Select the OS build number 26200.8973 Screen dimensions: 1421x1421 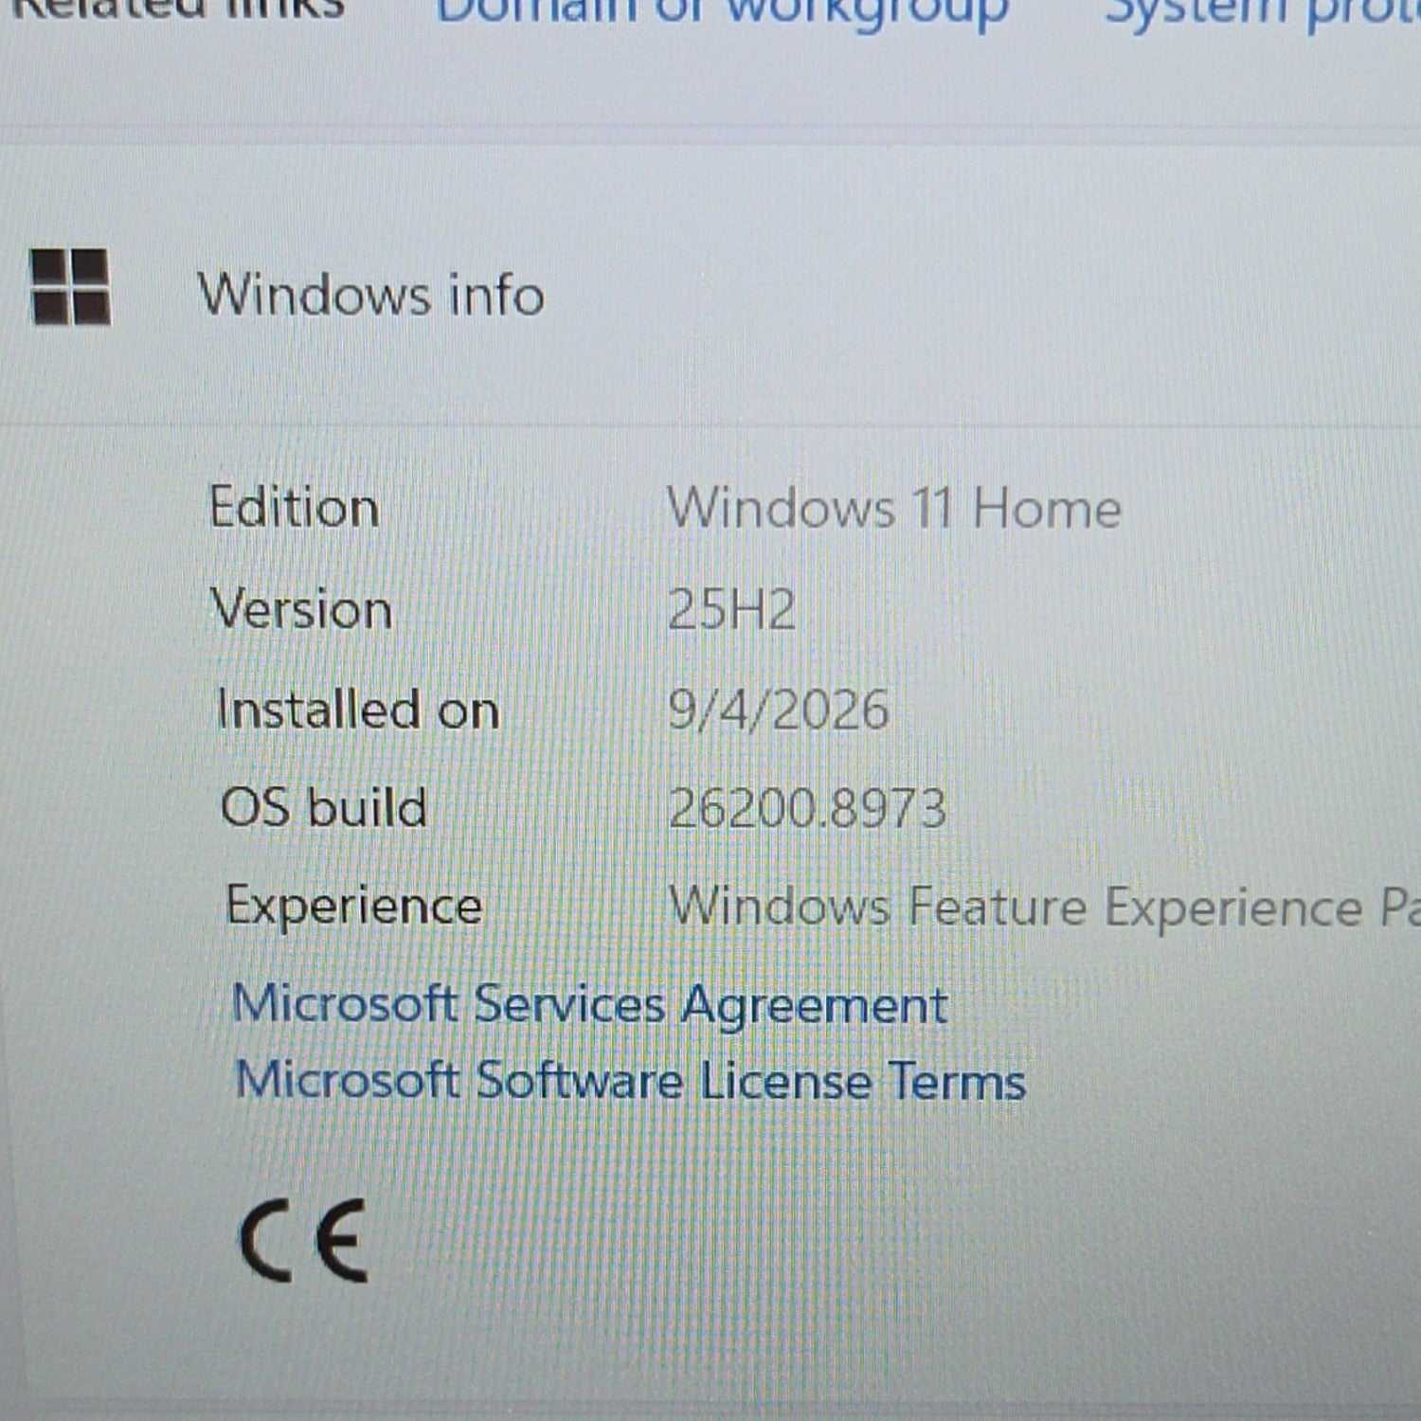pos(807,809)
